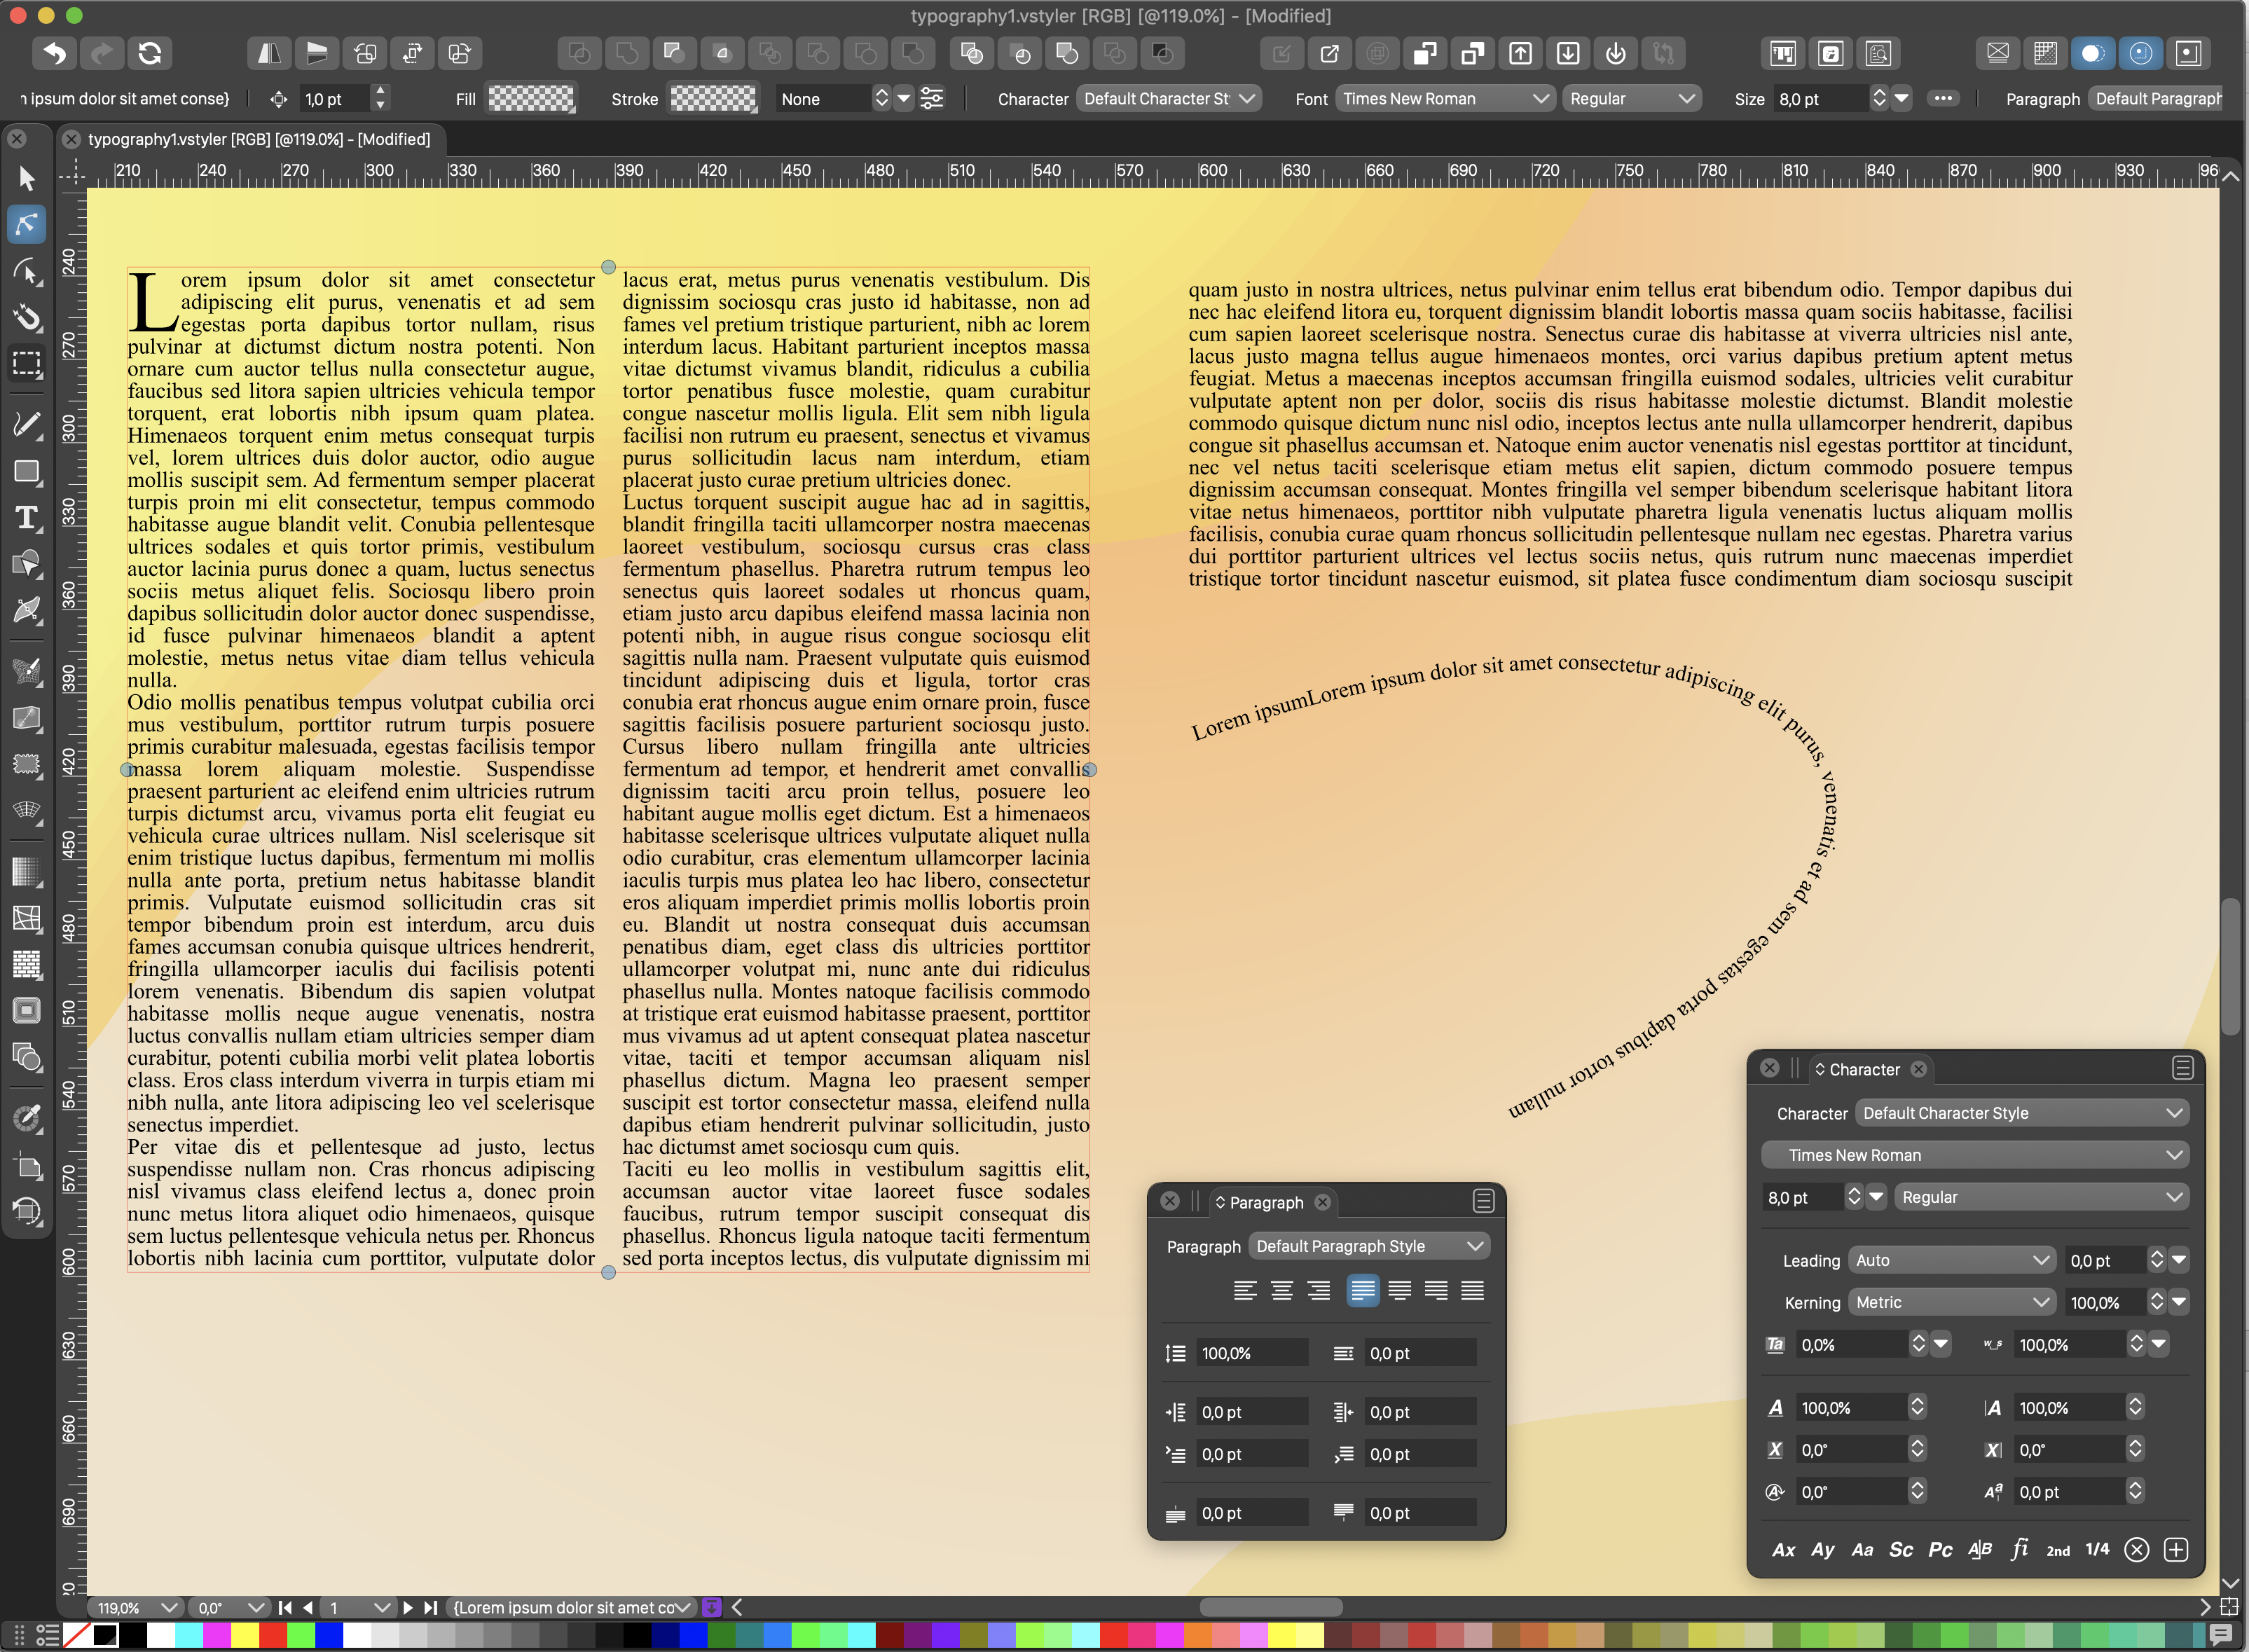
Task: Set paragraph alignment to center
Action: click(1281, 1290)
